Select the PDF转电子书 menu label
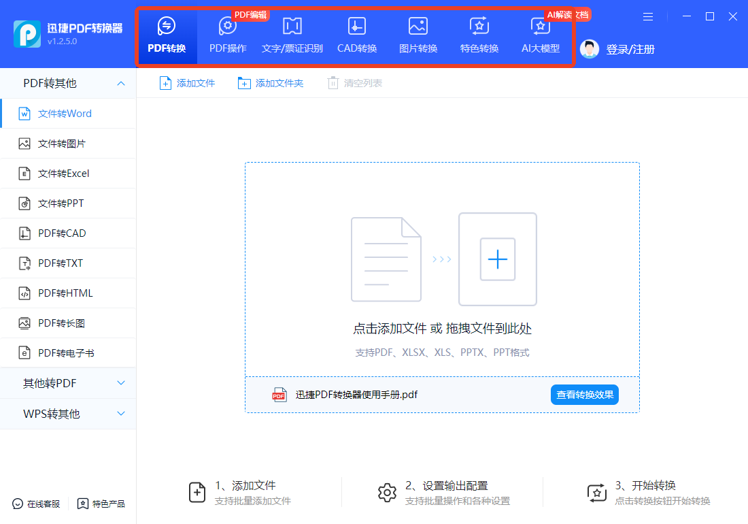Image resolution: width=748 pixels, height=524 pixels. pyautogui.click(x=67, y=353)
